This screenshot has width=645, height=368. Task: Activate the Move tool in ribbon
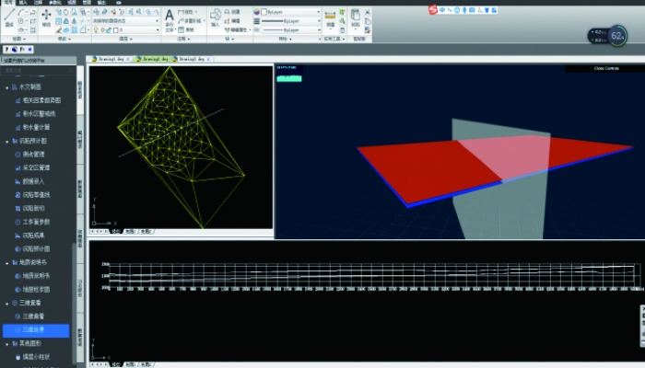pyautogui.click(x=46, y=20)
